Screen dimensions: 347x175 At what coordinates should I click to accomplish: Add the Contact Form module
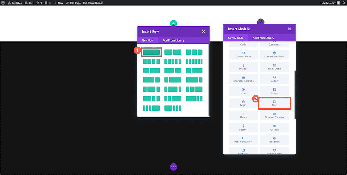click(243, 55)
